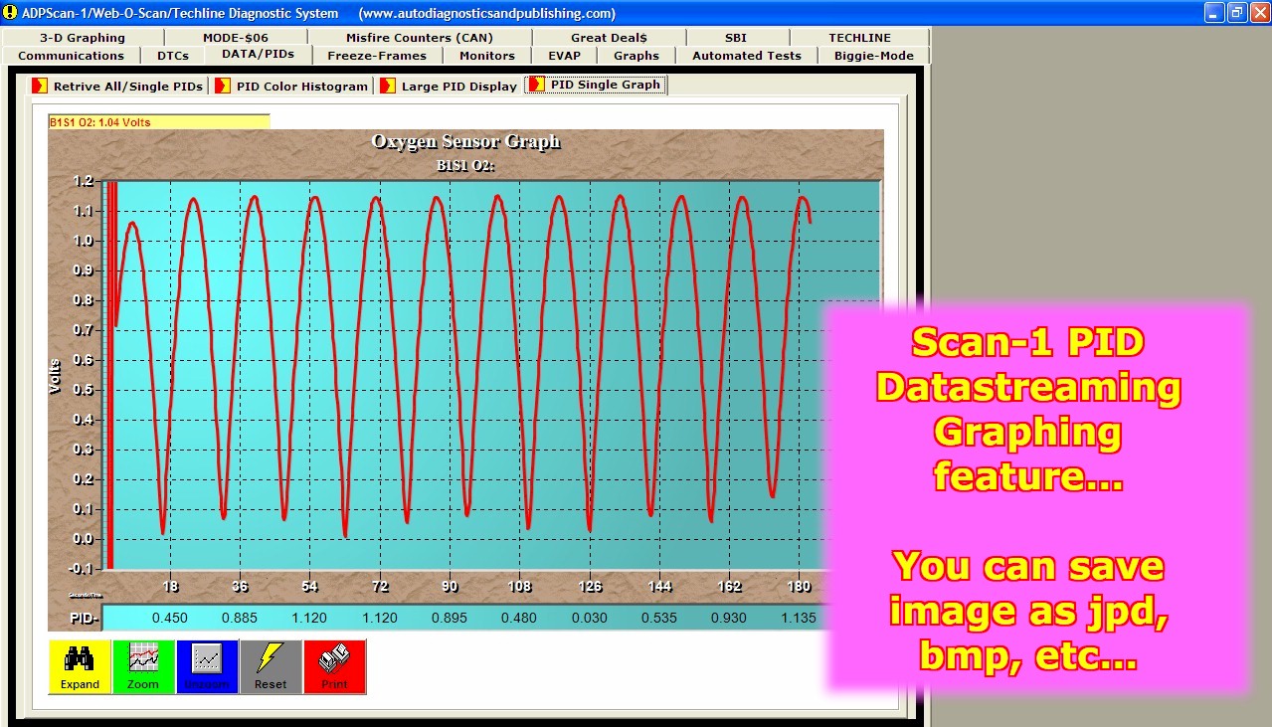Switch to the Biggie-Mode tab
Image resolution: width=1272 pixels, height=727 pixels.
tap(874, 56)
